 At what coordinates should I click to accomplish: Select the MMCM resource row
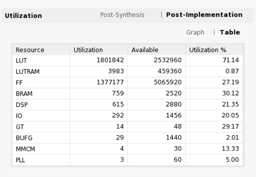[x=128, y=149]
